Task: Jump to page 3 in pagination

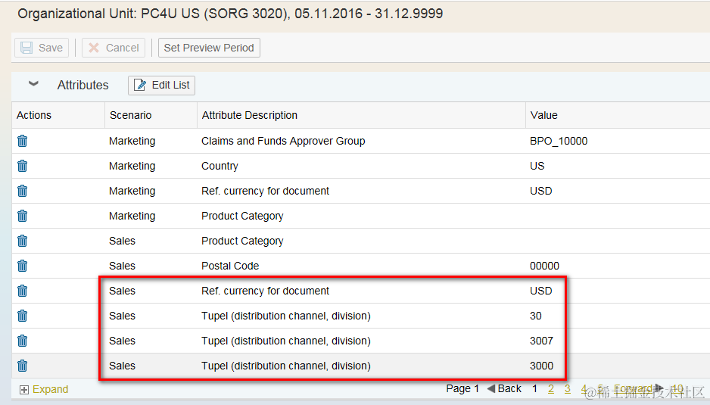Action: click(x=568, y=388)
